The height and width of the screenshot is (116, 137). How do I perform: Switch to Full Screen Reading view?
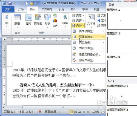tap(76, 112)
